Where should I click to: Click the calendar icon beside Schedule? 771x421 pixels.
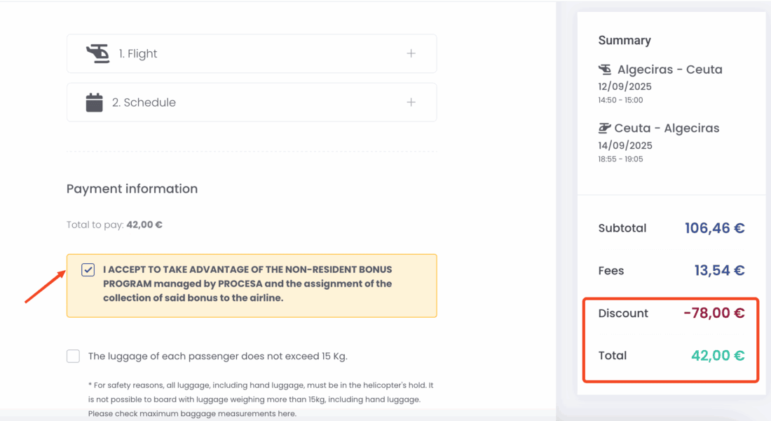pyautogui.click(x=95, y=102)
